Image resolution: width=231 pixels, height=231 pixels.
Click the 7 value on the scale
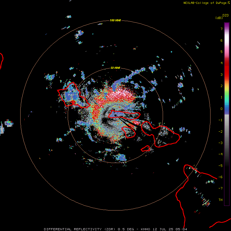(x=222, y=29)
